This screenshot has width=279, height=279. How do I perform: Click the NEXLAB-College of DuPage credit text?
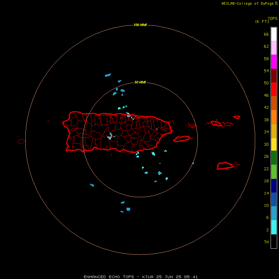tap(247, 3)
